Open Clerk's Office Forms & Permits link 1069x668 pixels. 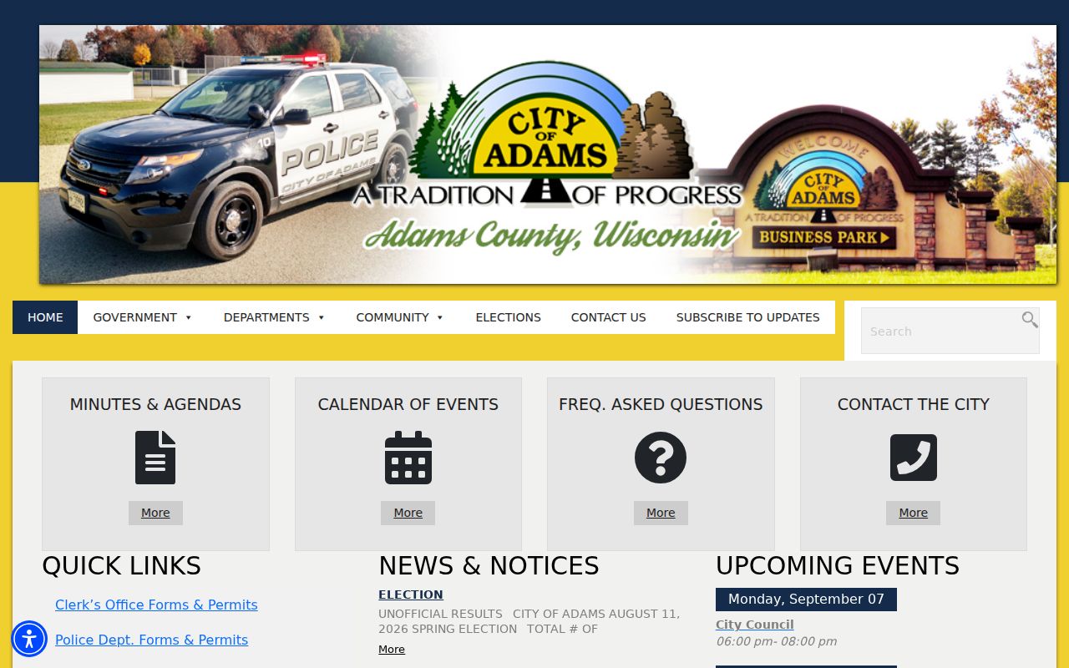coord(156,605)
